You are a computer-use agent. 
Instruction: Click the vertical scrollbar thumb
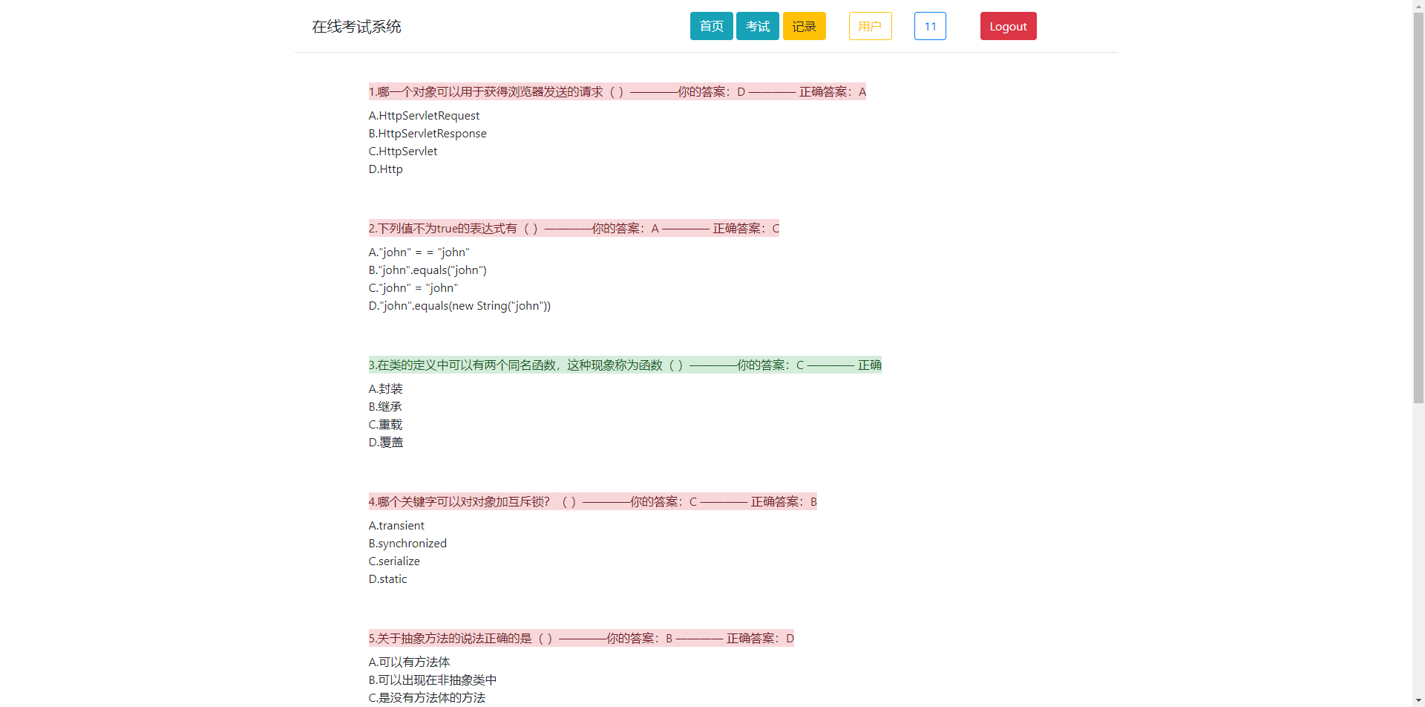(1418, 209)
